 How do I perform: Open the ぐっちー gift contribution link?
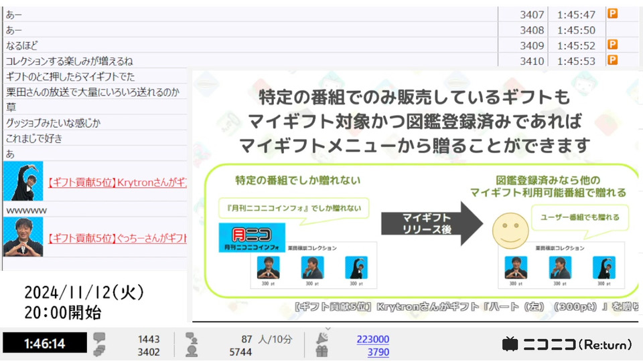coord(117,238)
